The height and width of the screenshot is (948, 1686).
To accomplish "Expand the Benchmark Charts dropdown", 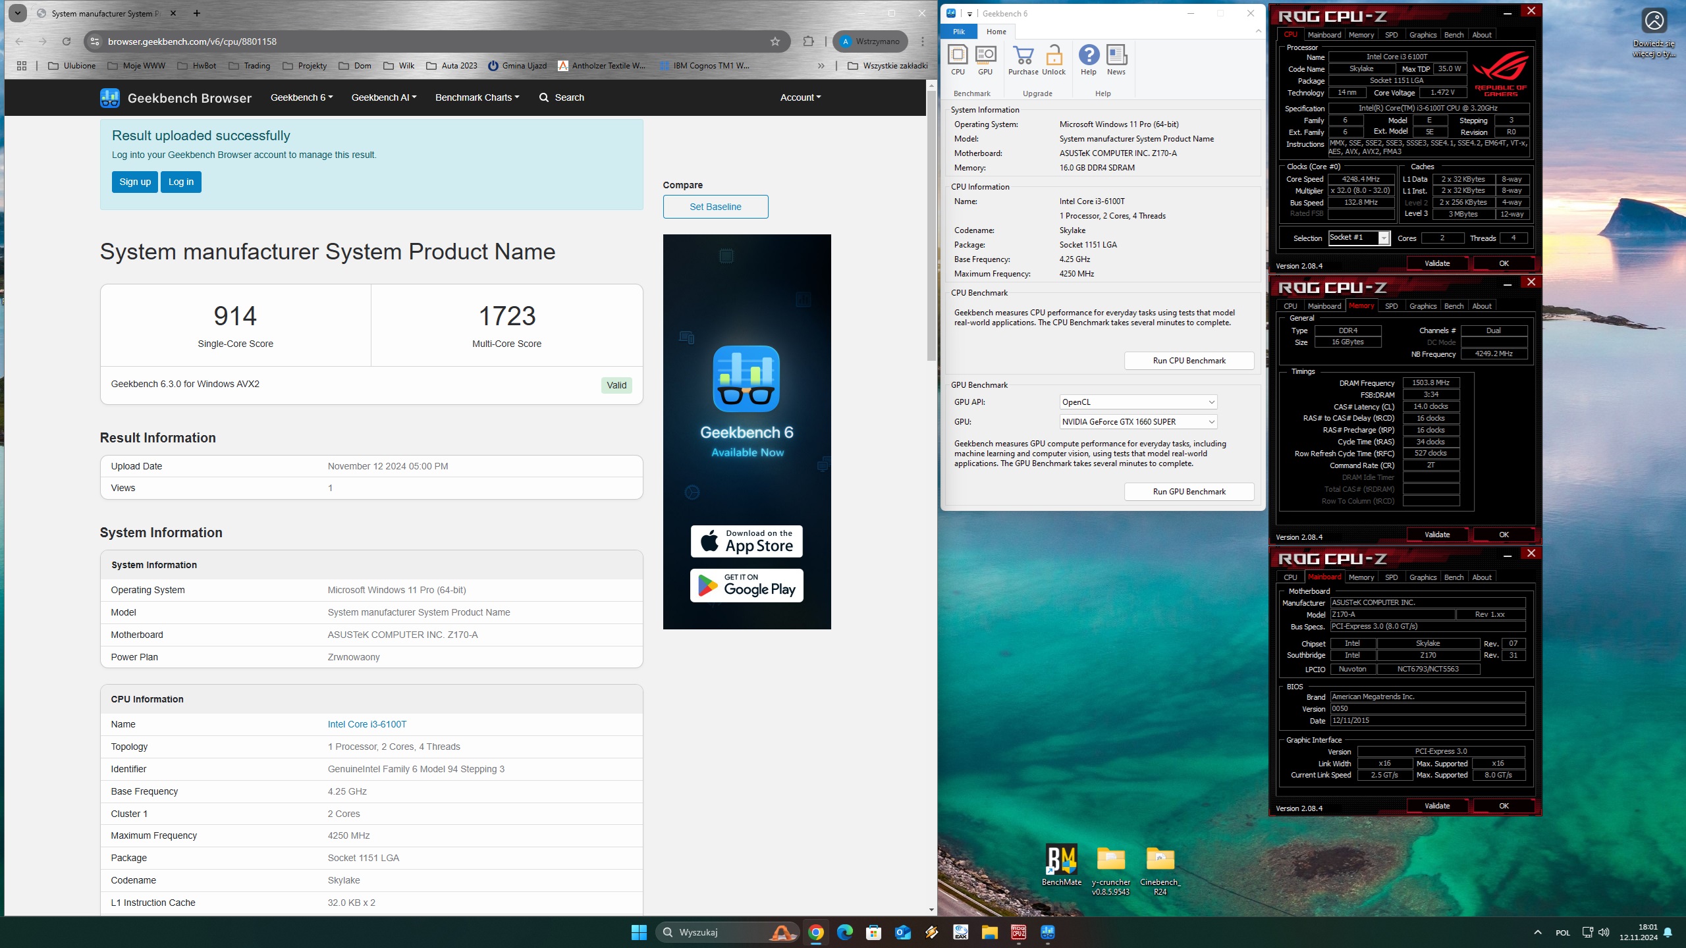I will [477, 97].
